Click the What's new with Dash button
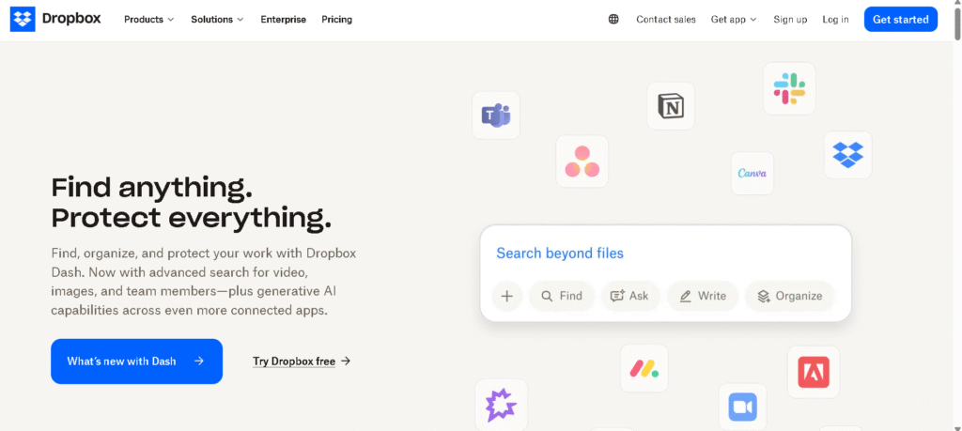This screenshot has height=431, width=962. coord(137,362)
